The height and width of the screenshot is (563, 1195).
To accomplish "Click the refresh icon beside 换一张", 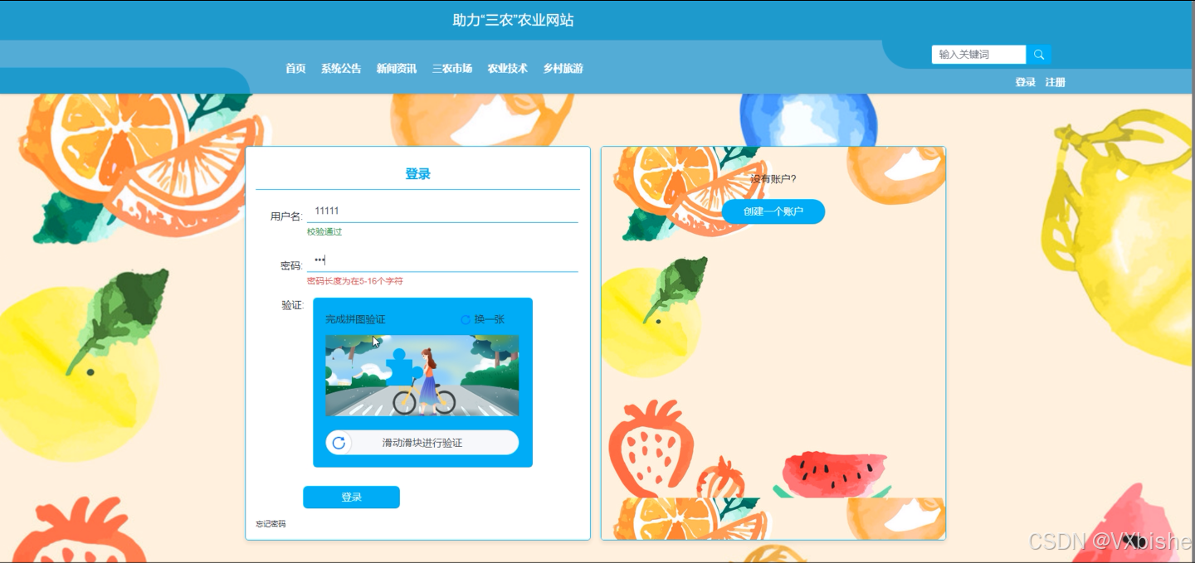I will click(x=466, y=319).
